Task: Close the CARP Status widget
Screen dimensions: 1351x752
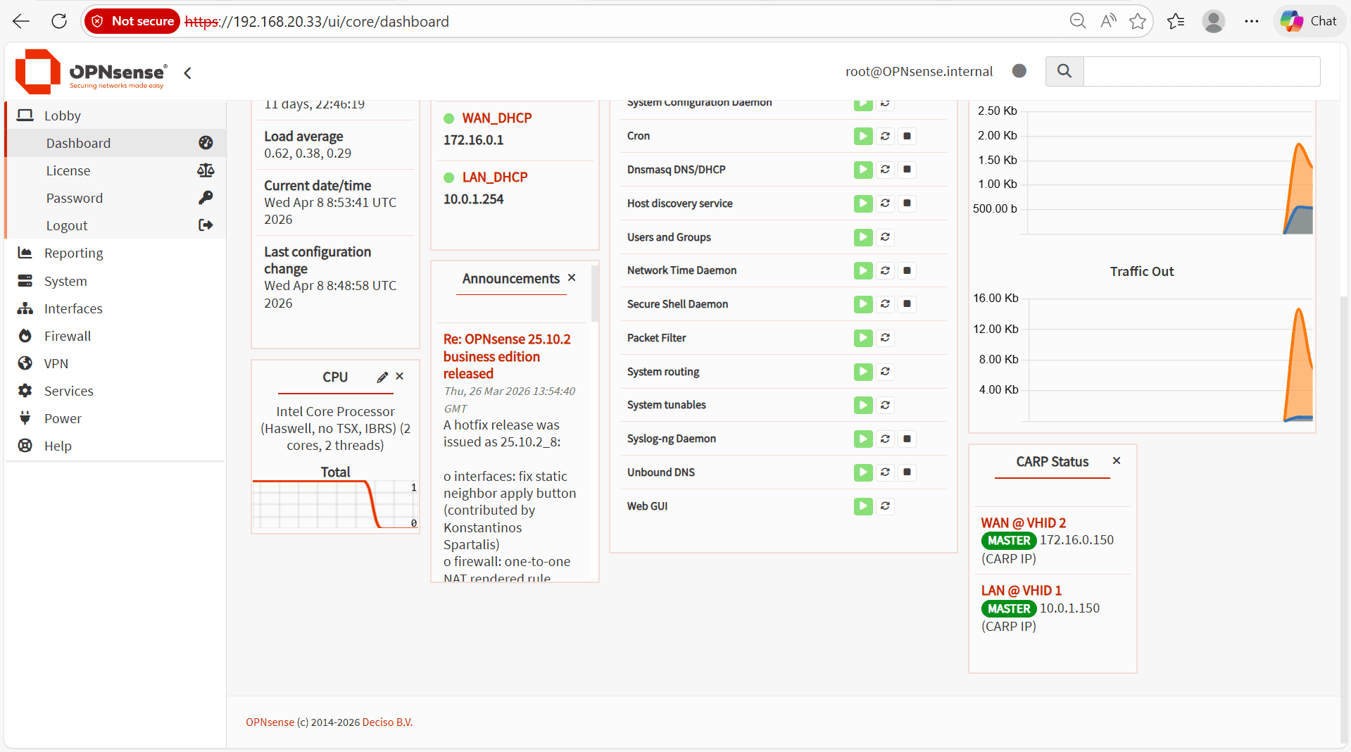Action: (1117, 461)
